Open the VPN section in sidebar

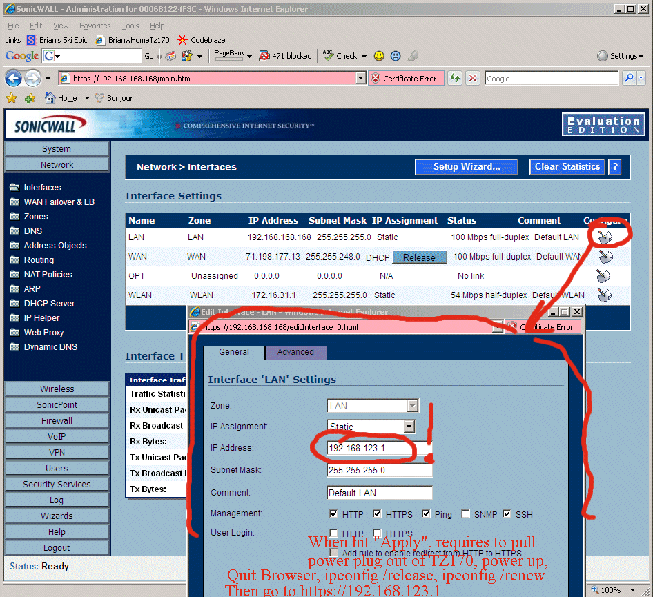coord(57,452)
